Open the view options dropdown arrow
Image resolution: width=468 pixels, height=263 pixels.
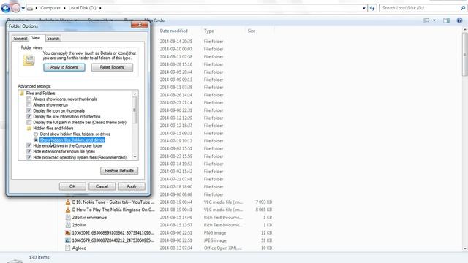(x=434, y=20)
